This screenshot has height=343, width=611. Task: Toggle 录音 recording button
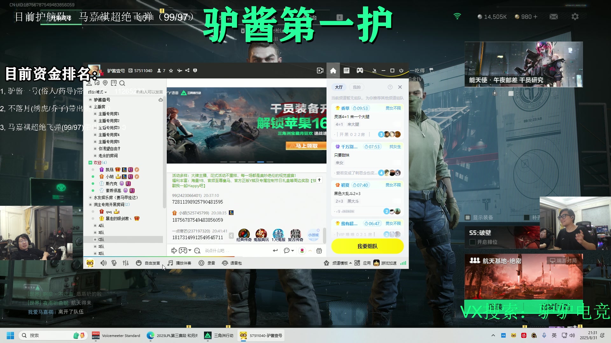207,263
